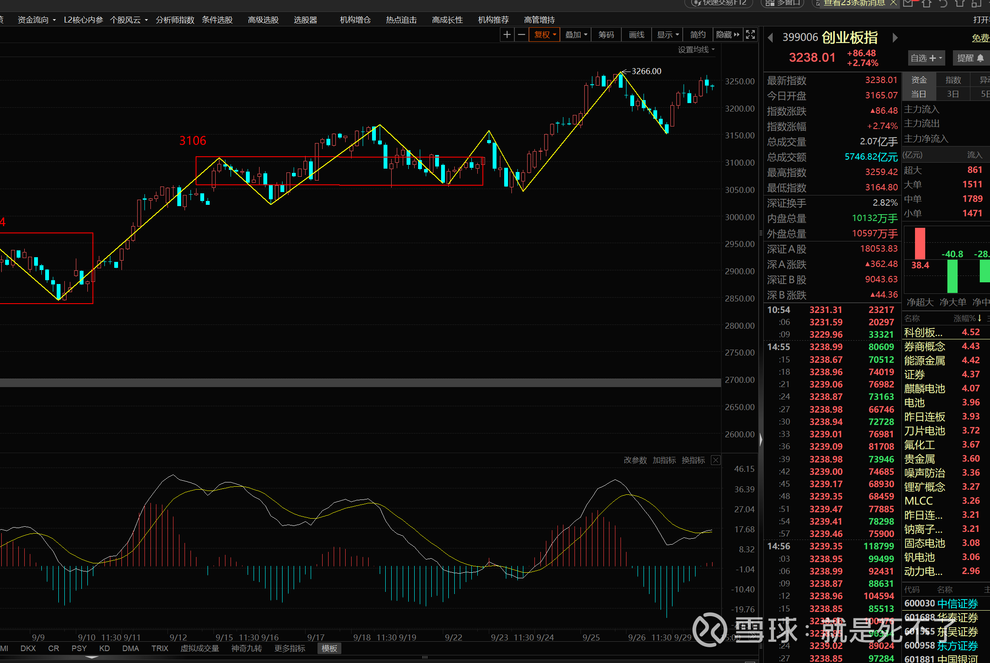
Task: Hide side panel using 隐藏 arrows
Action: tap(727, 35)
